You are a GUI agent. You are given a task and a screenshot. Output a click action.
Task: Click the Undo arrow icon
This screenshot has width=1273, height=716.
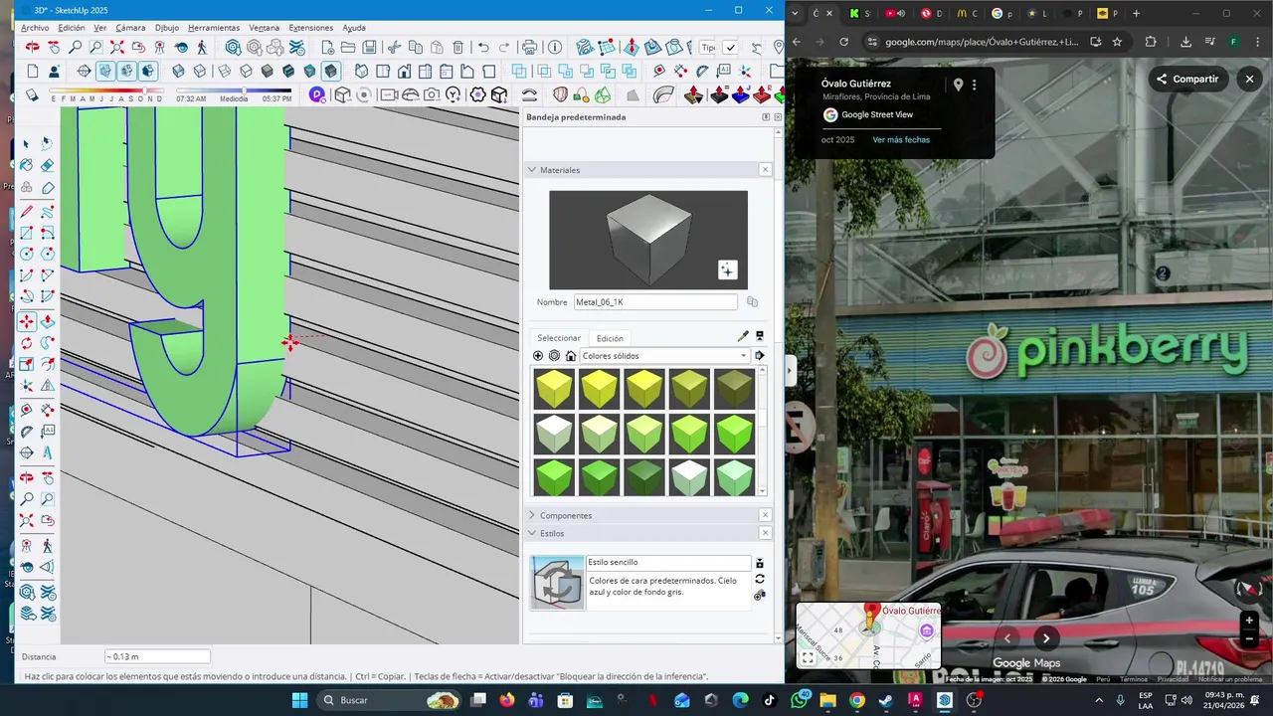point(483,47)
